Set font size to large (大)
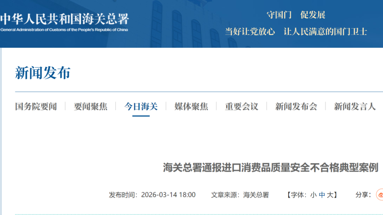 pos(330,195)
